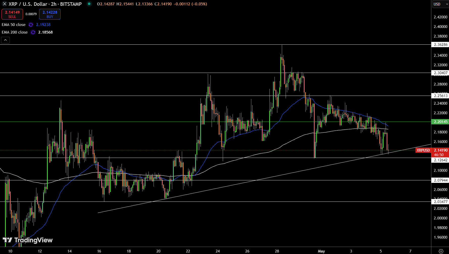
Task: Click date 28 on the time axis
Action: point(277,251)
